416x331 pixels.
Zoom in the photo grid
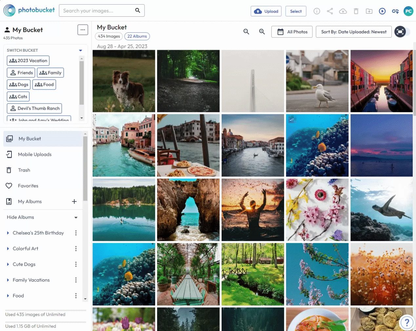(262, 32)
